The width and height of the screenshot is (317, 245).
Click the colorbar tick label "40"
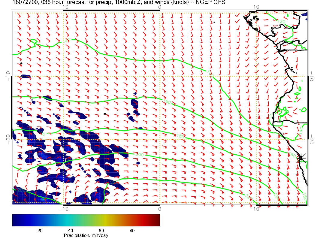[x=71, y=231]
